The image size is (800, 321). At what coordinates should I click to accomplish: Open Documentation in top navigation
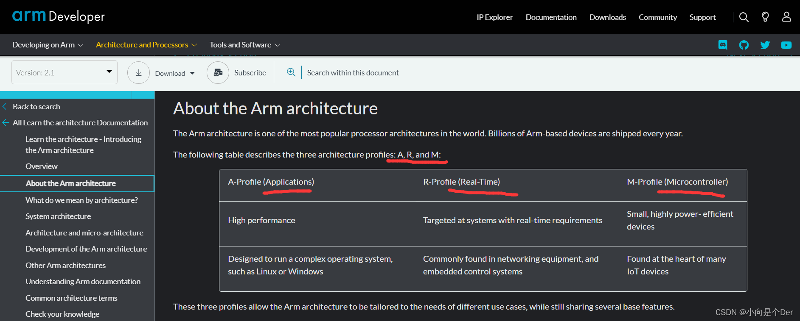(x=551, y=17)
